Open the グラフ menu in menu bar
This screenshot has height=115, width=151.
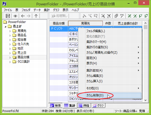56,10
